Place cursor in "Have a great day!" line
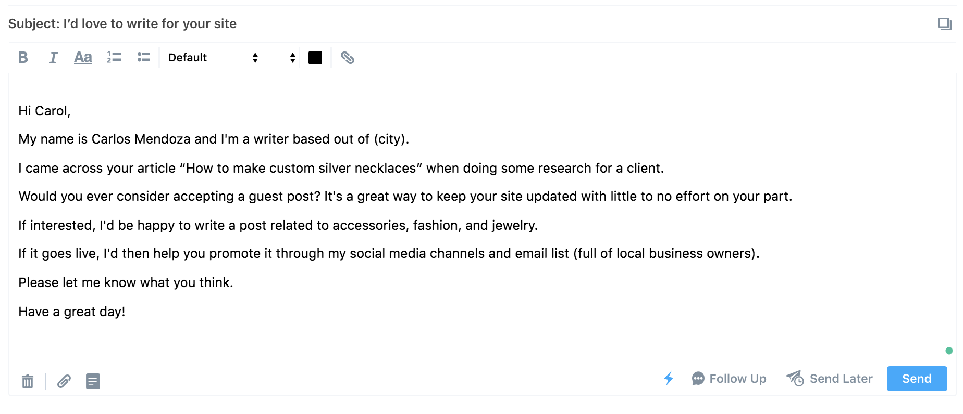This screenshot has width=963, height=414. 72,312
